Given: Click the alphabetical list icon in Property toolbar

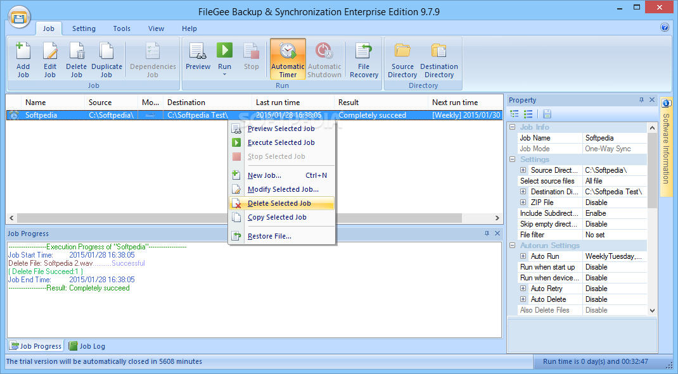Looking at the screenshot, I should tap(528, 114).
